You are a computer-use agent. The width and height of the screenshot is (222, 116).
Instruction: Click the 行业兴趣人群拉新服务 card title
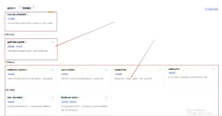(17, 15)
